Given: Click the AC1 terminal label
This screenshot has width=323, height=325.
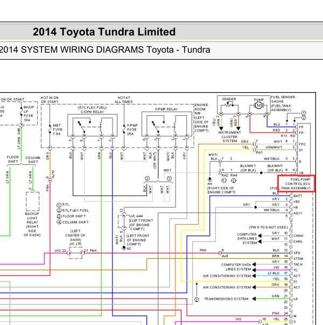Looking at the screenshot, I should coord(297,287).
